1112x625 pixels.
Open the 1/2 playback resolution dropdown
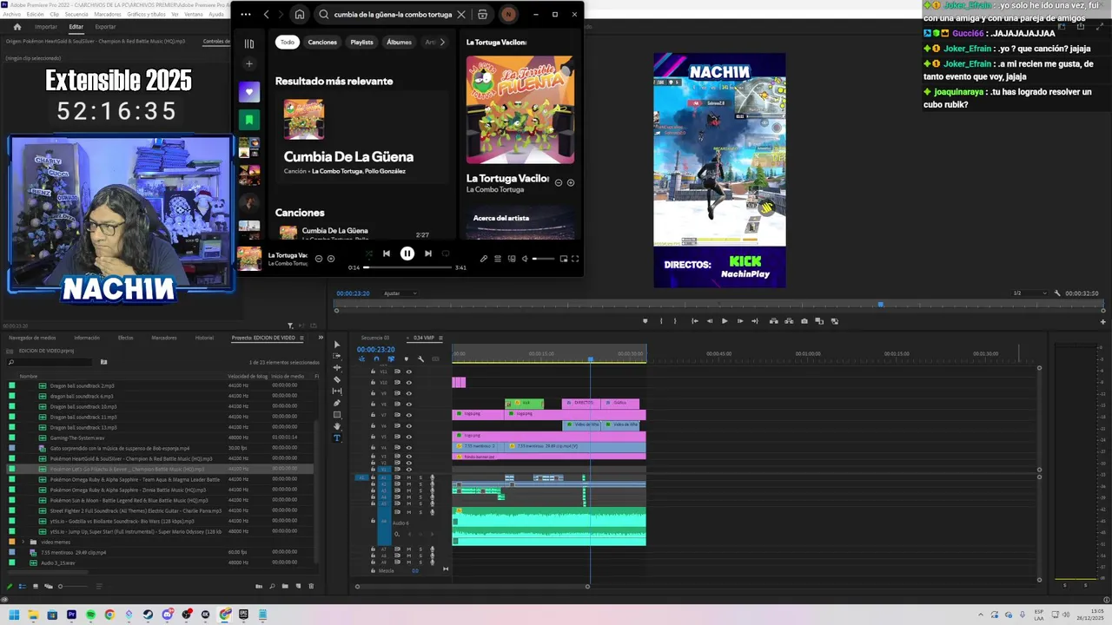click(1029, 293)
